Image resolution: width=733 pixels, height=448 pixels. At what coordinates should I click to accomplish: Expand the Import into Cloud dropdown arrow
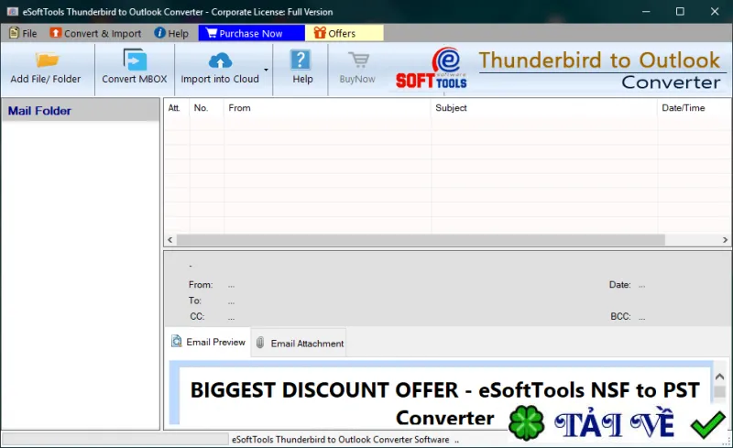(x=266, y=70)
